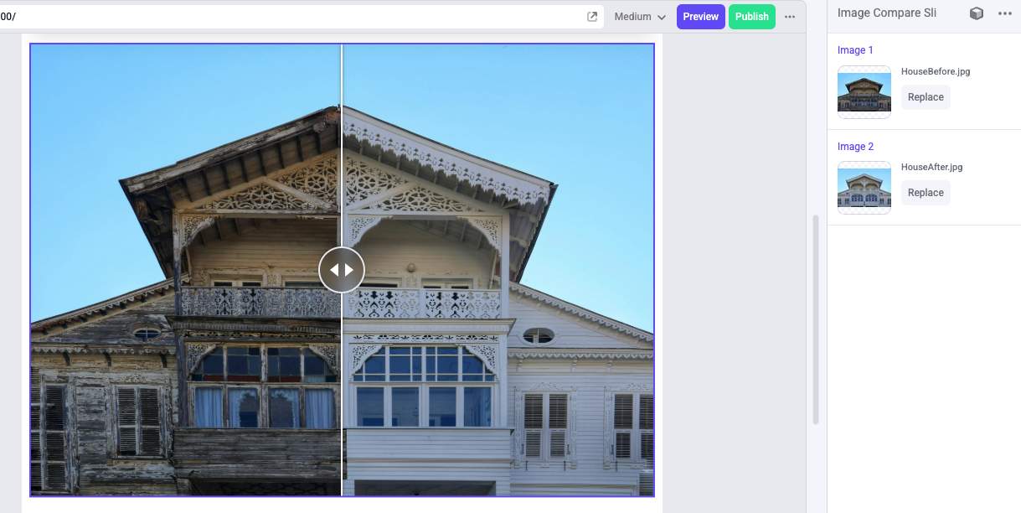Replace the HouseBefore.jpg image

click(925, 96)
